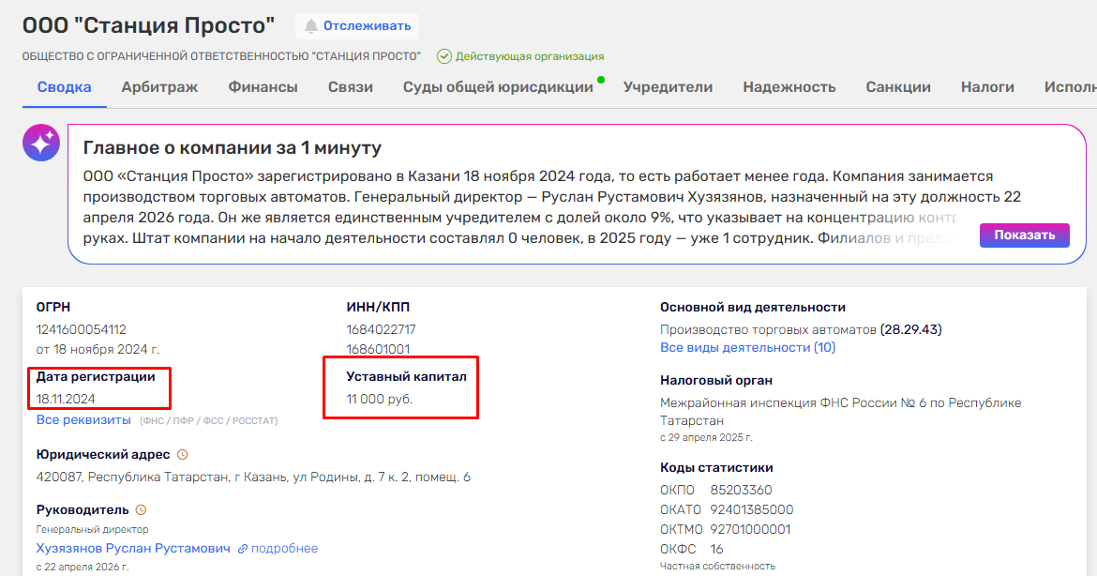Image resolution: width=1097 pixels, height=576 pixels.
Task: Click the chain link icon before подробнее
Action: 243,550
